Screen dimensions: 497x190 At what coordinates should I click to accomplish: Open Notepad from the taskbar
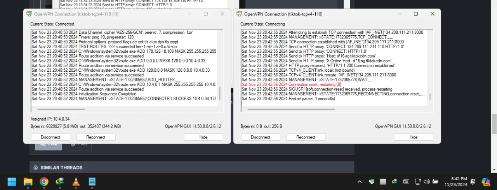[x=92, y=181]
